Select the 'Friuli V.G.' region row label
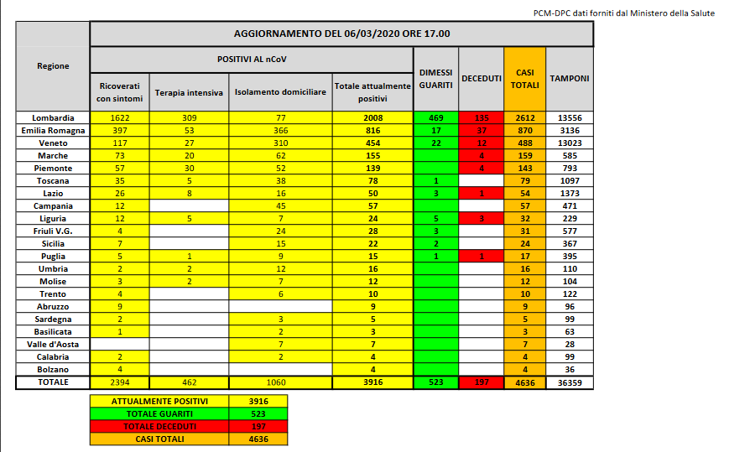 53,231
